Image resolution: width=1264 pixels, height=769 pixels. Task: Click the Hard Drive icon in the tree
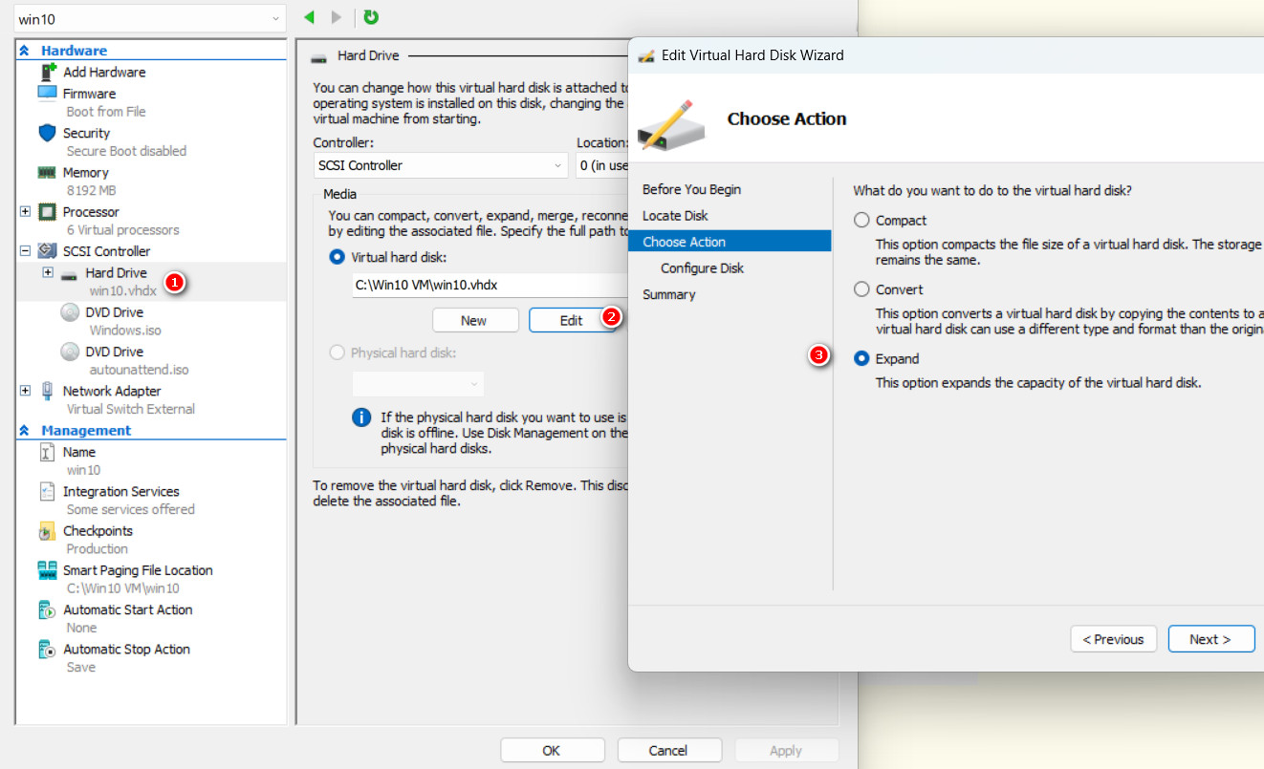coord(69,274)
